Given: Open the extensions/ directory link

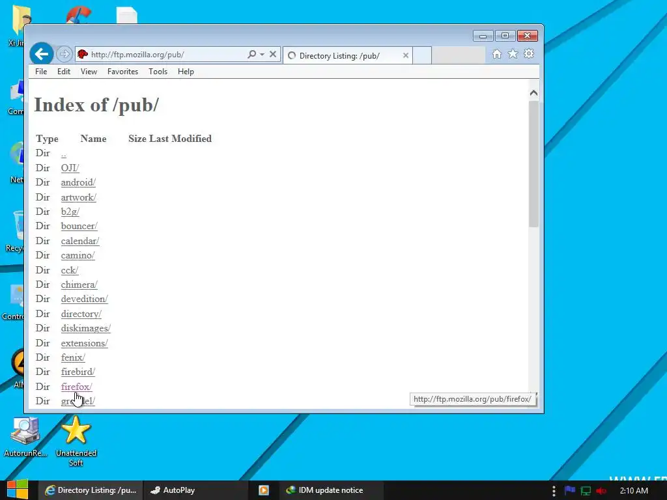Looking at the screenshot, I should (x=84, y=344).
